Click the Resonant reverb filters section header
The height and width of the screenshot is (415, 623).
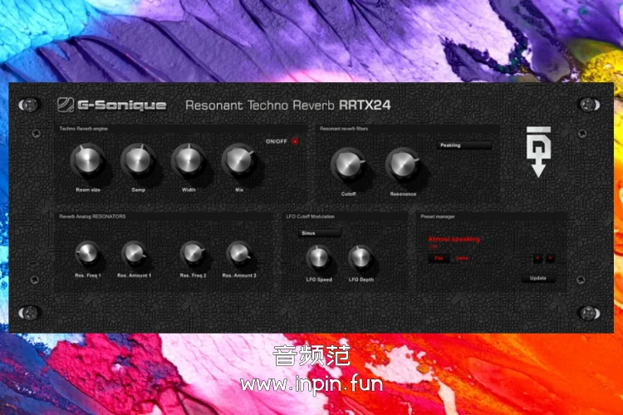tap(344, 129)
